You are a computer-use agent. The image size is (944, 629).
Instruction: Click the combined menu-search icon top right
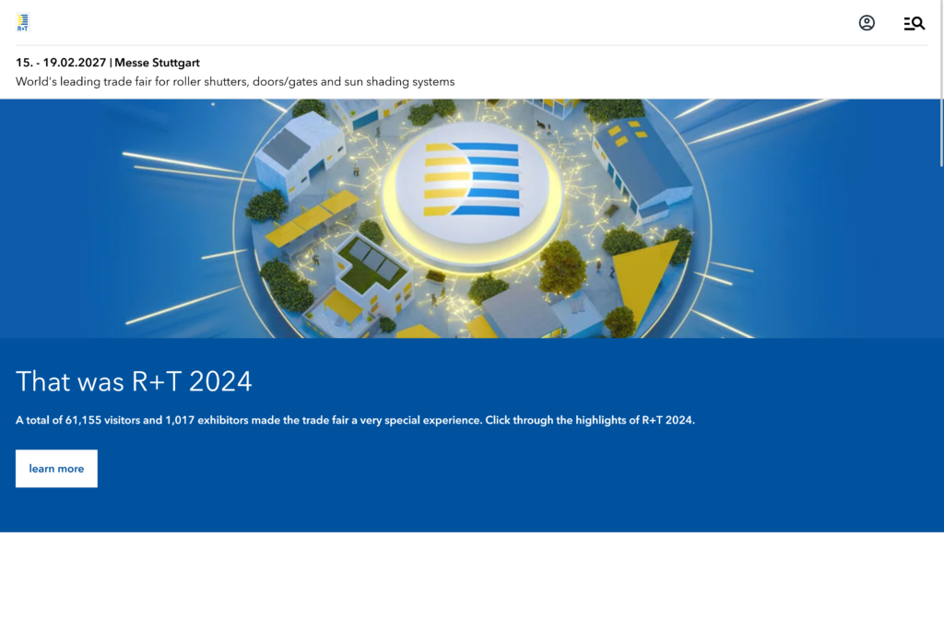(x=914, y=23)
